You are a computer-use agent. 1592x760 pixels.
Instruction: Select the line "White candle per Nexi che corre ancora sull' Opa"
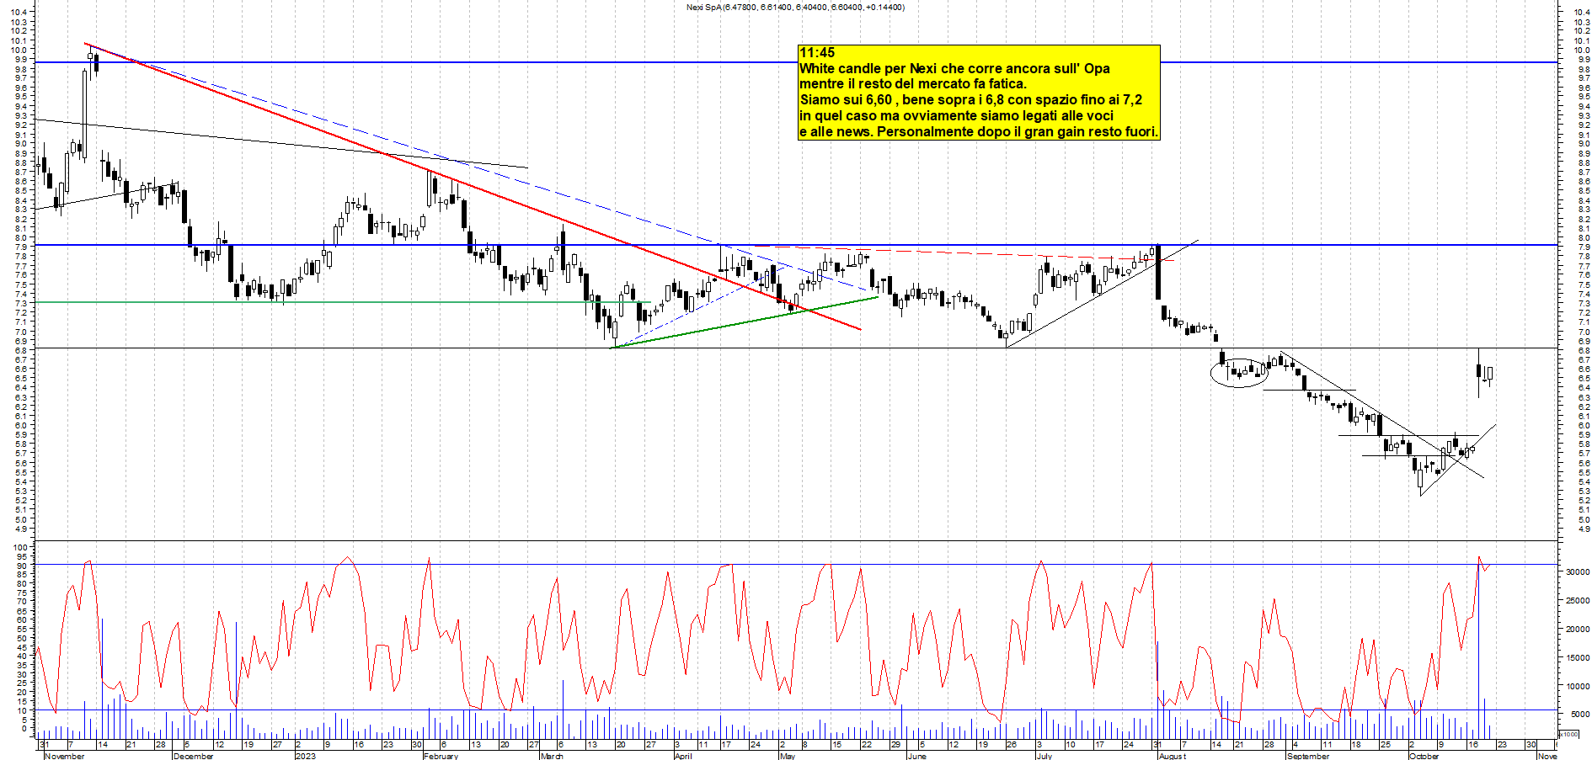(x=954, y=68)
